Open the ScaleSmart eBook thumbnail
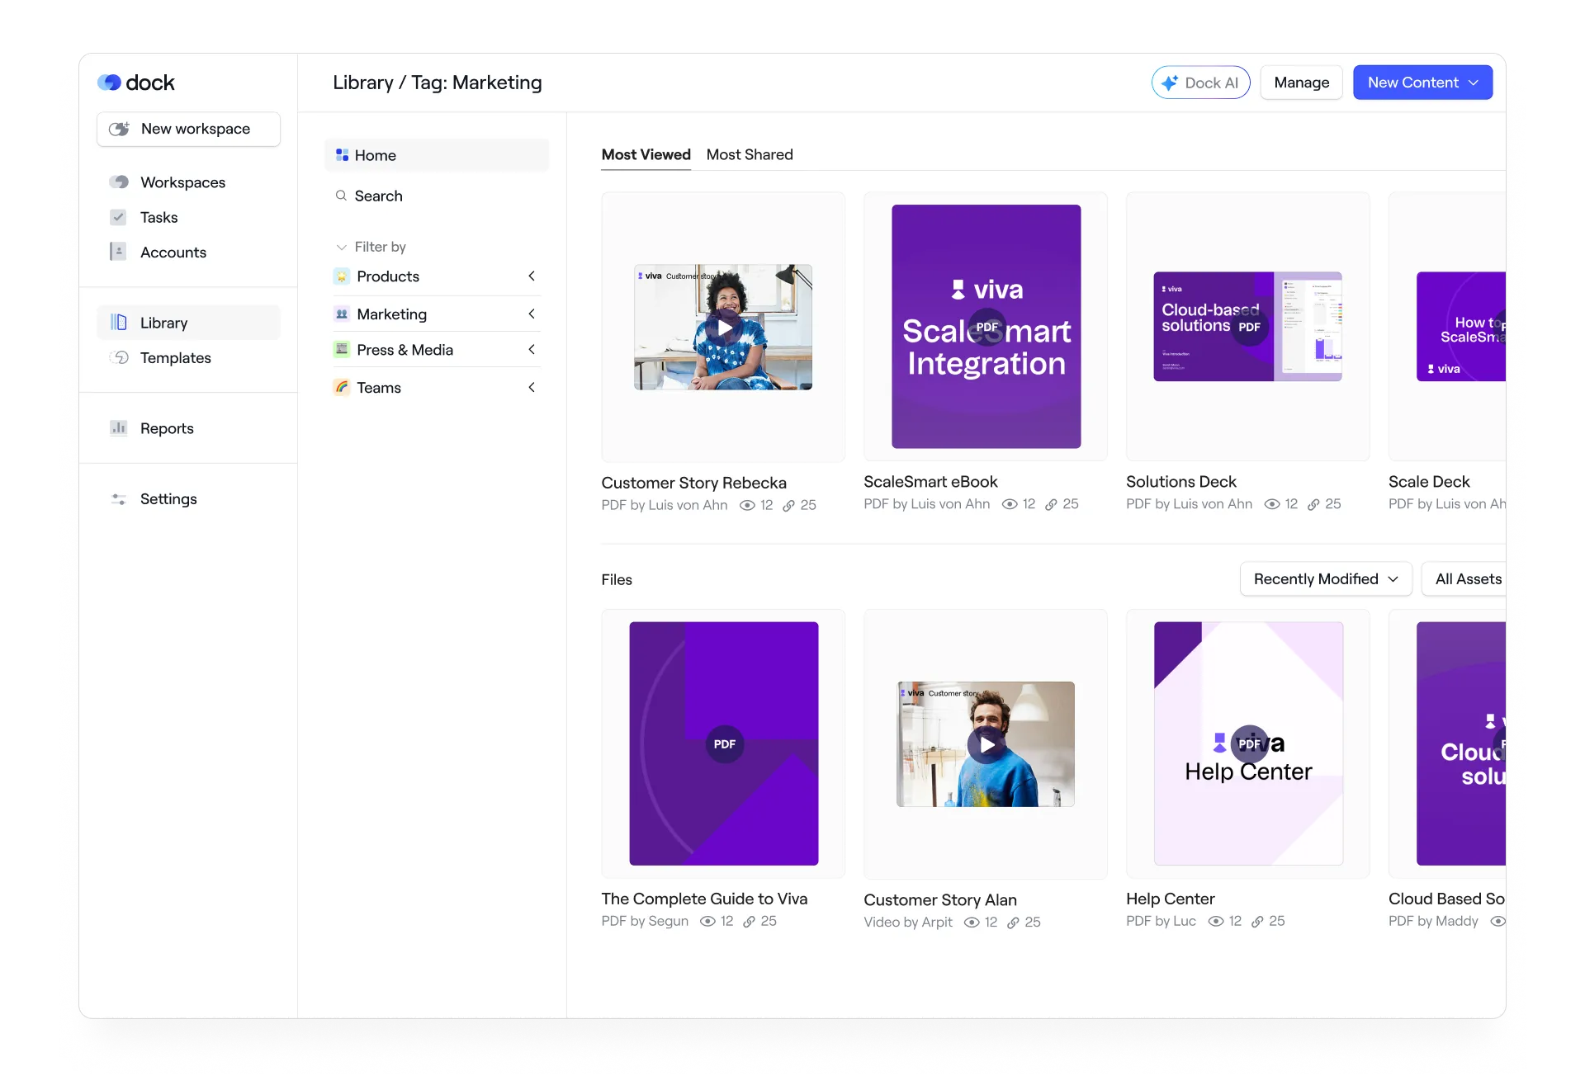 pos(986,327)
